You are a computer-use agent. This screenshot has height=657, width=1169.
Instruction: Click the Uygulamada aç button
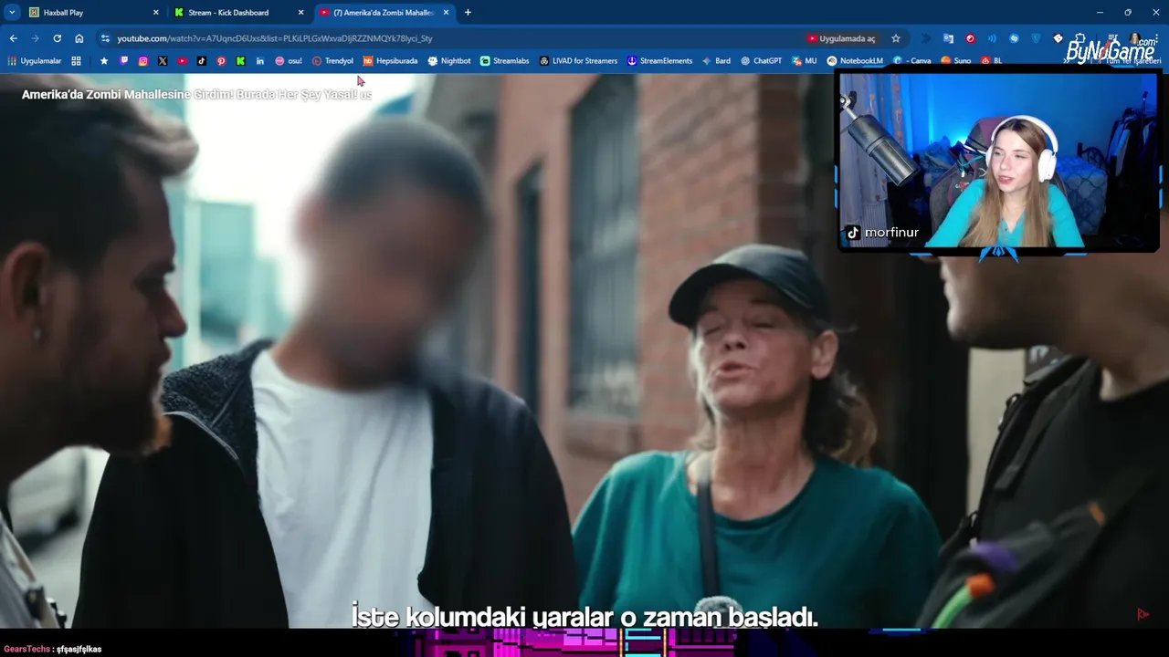pos(841,38)
